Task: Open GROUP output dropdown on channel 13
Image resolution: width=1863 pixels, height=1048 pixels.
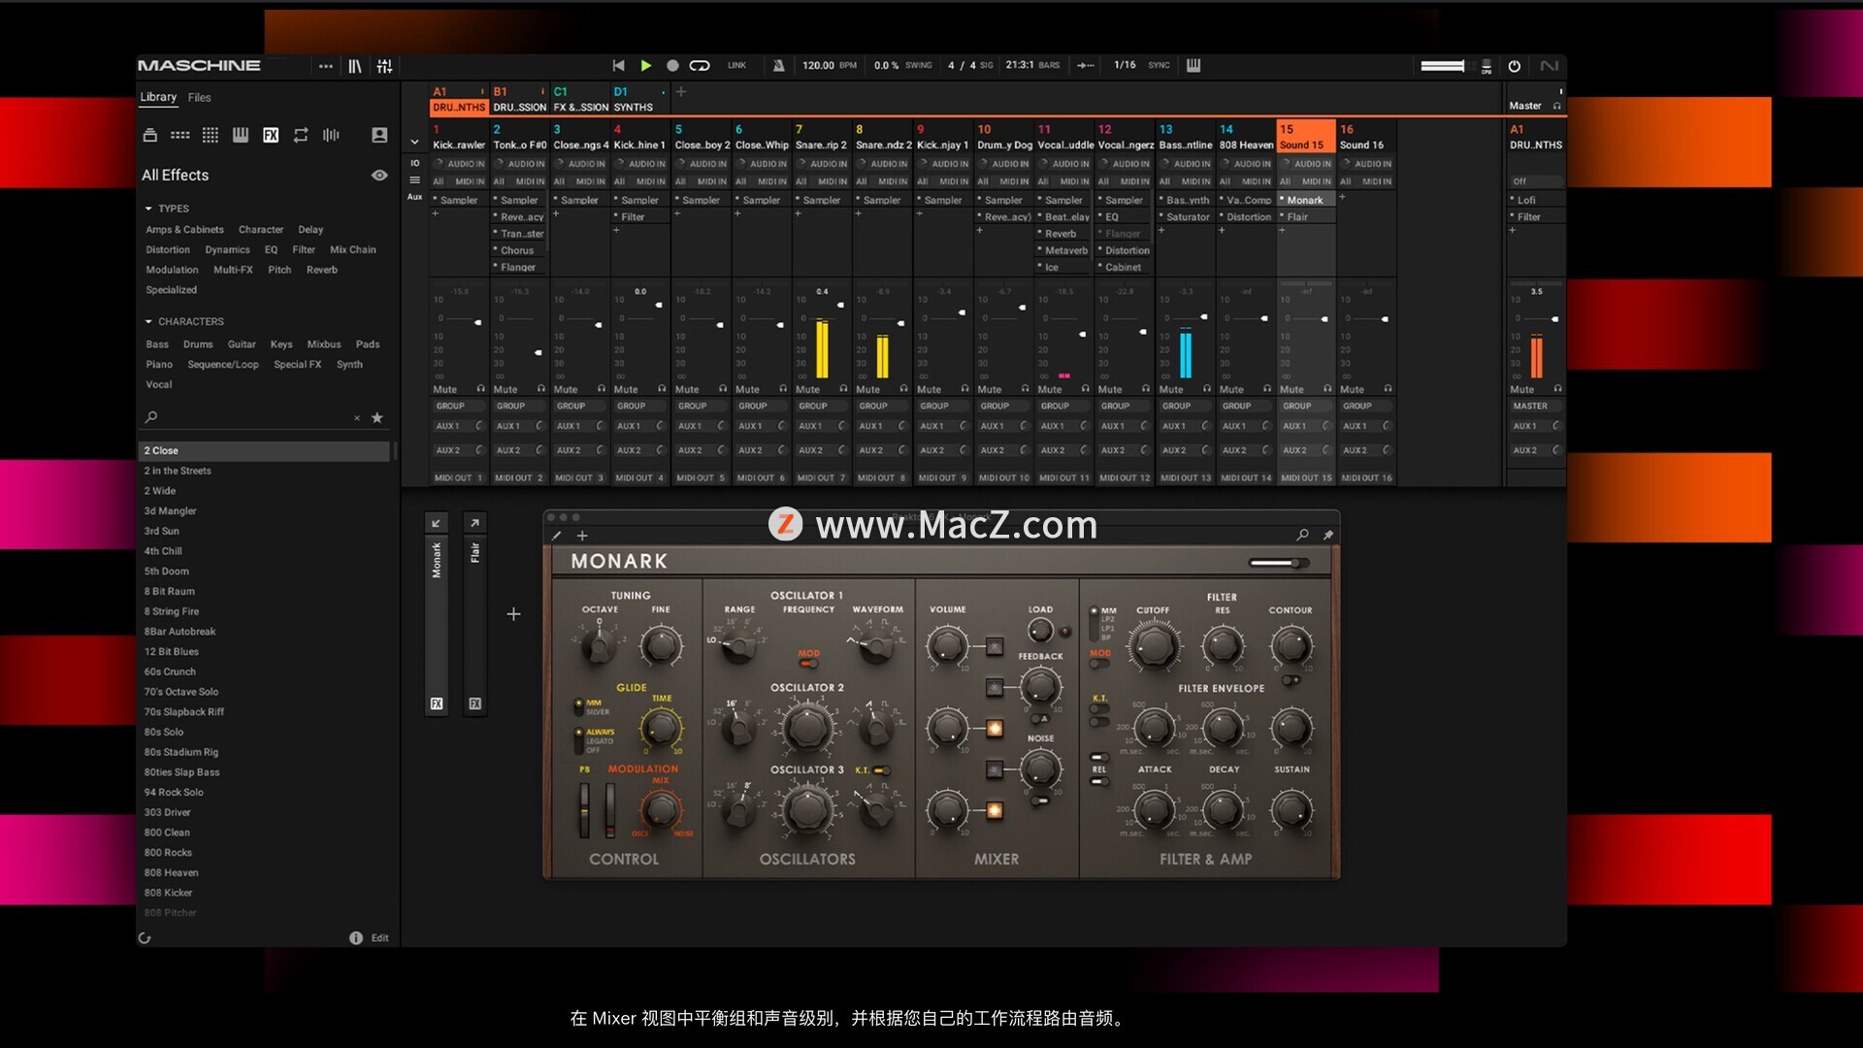Action: 1185,407
